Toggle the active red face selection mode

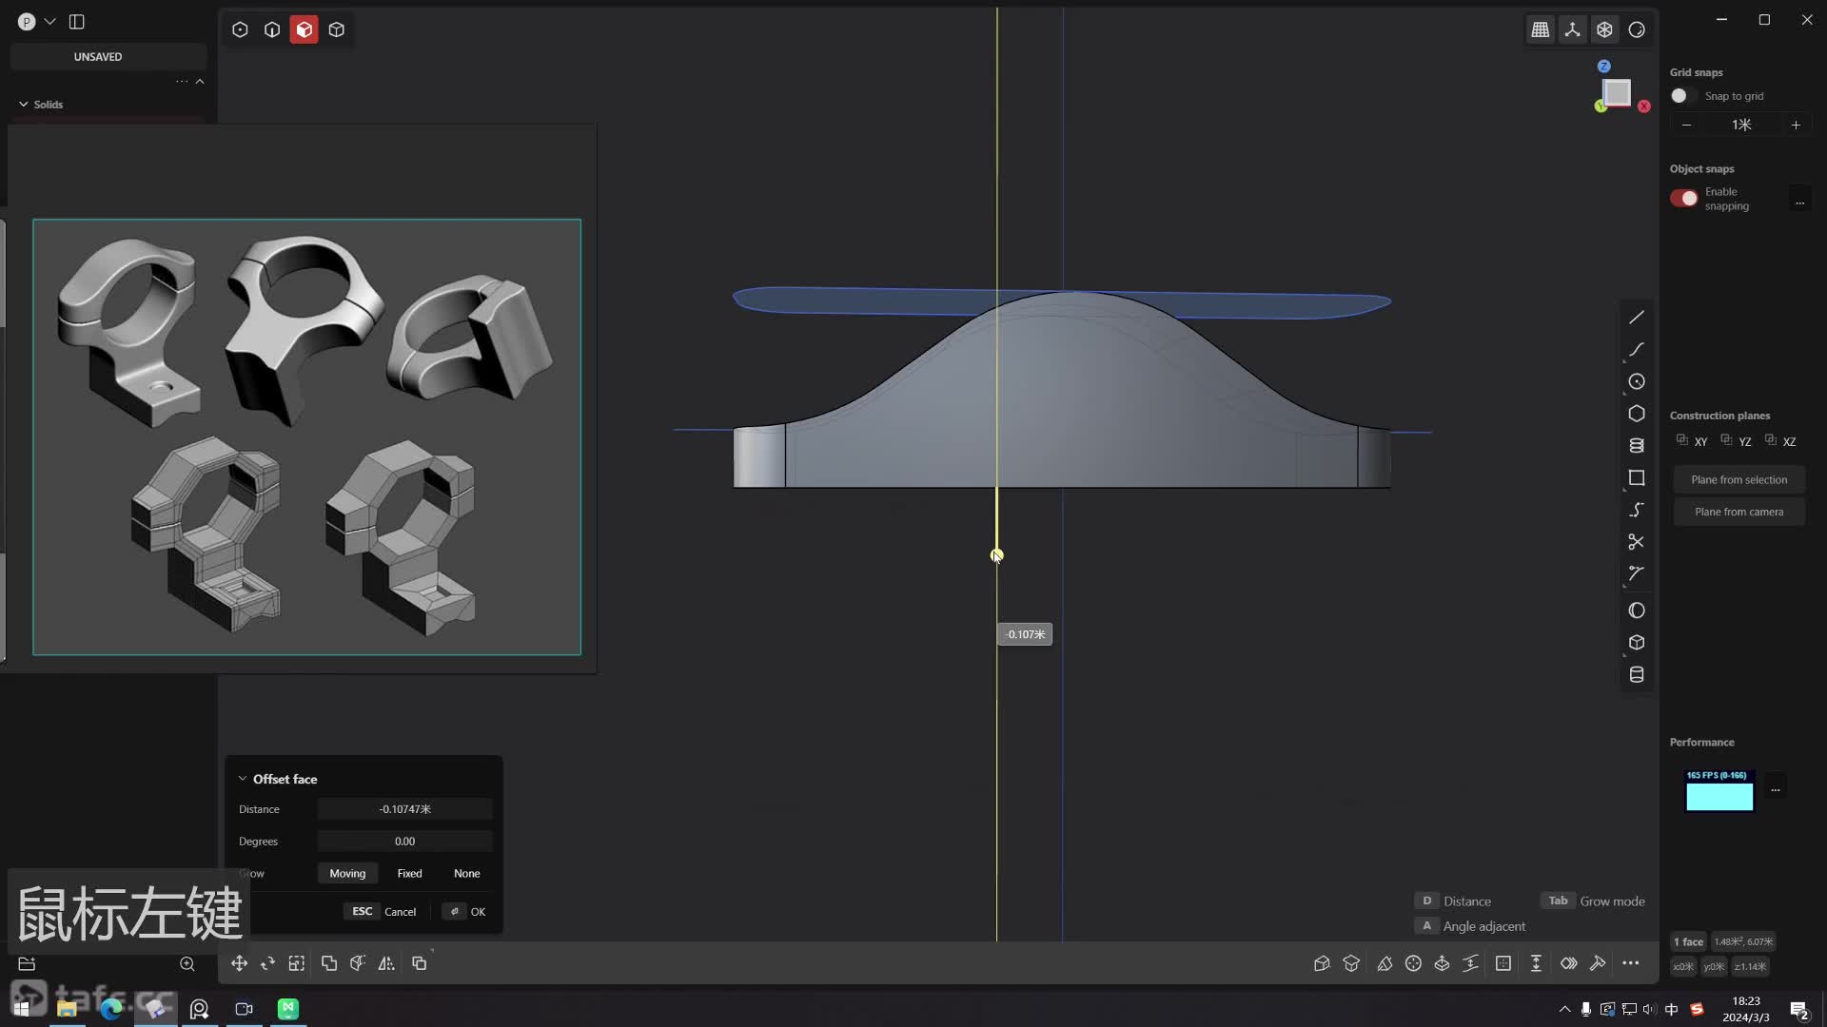click(x=304, y=29)
